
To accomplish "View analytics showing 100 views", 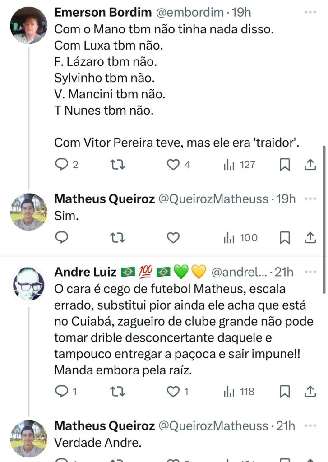I will click(240, 238).
